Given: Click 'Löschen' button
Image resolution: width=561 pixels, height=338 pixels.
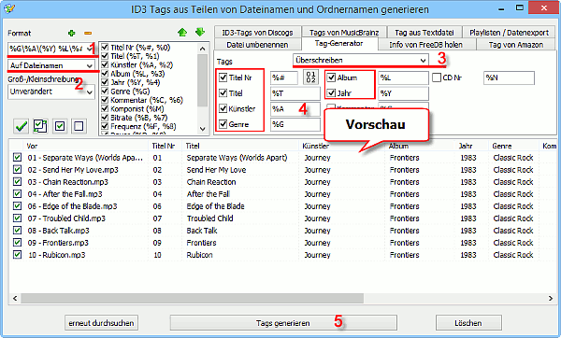Looking at the screenshot, I should (x=468, y=323).
